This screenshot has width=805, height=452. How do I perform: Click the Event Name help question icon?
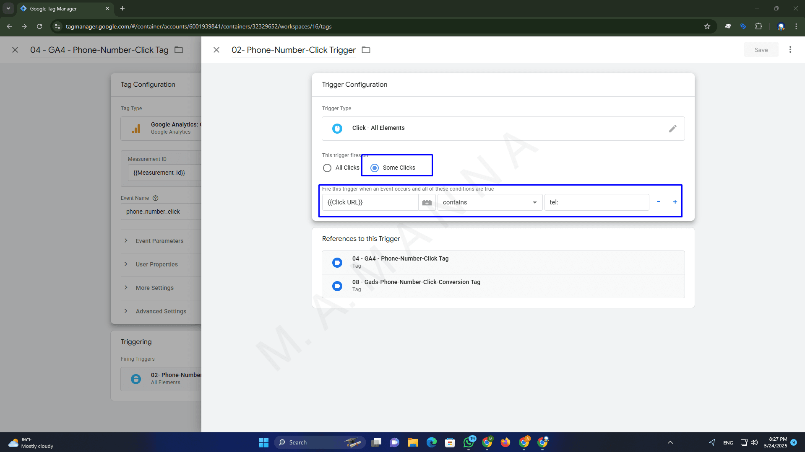click(155, 198)
